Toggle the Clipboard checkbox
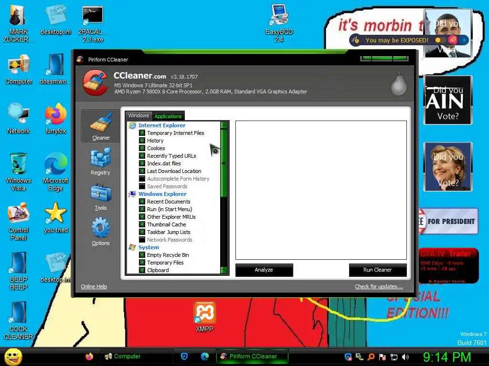489x366 pixels. 142,270
